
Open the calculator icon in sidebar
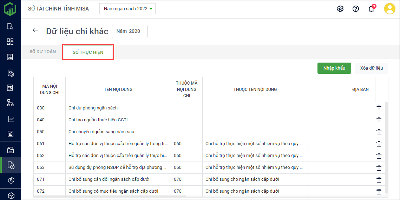point(10,57)
